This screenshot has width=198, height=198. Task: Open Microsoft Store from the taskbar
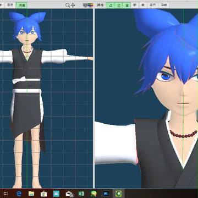[43, 194]
